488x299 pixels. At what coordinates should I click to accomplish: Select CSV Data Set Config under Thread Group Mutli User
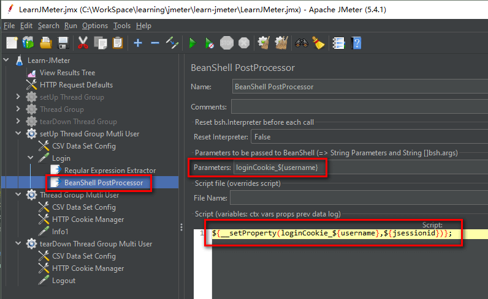pyautogui.click(x=84, y=207)
